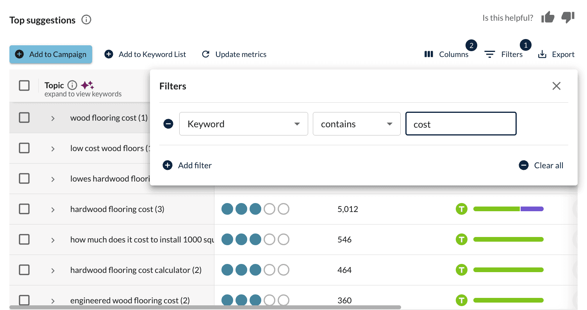
Task: Click Add filter
Action: (187, 166)
